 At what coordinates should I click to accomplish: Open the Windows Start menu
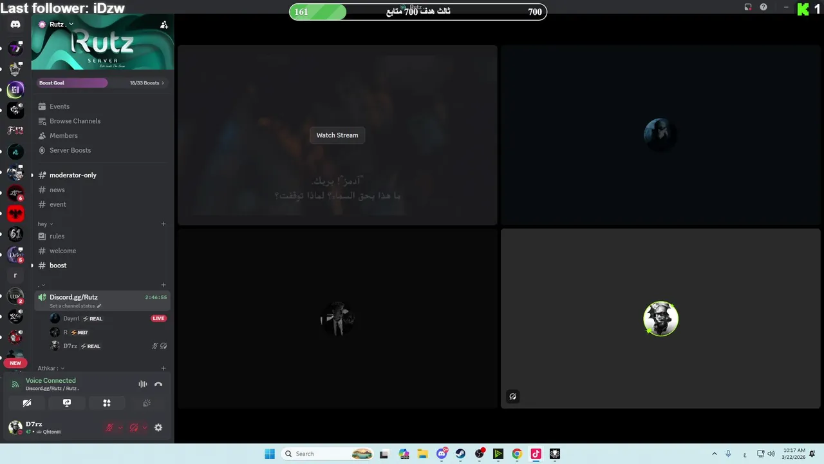[270, 454]
